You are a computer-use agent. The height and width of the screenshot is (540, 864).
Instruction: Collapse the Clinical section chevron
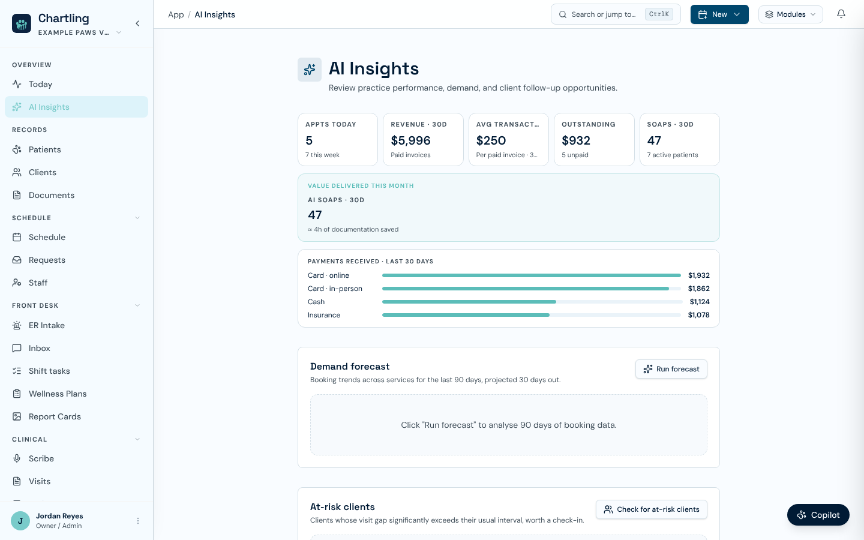click(137, 439)
